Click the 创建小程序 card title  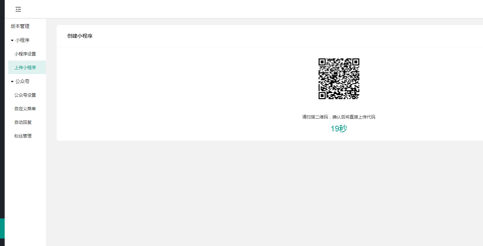pos(80,36)
